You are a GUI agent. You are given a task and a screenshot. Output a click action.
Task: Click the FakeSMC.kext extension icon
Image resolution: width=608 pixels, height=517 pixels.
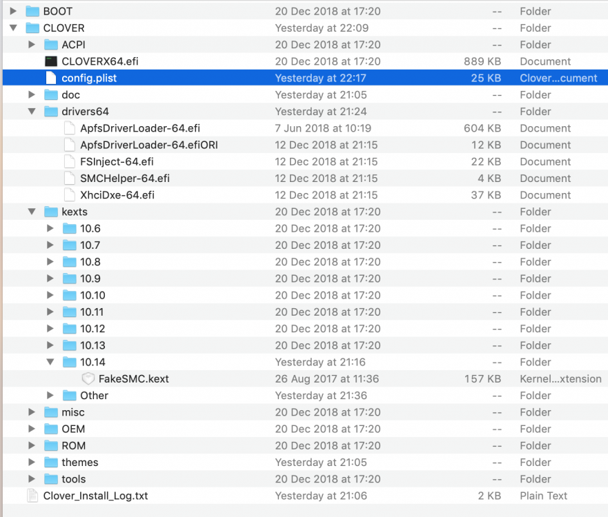[88, 378]
